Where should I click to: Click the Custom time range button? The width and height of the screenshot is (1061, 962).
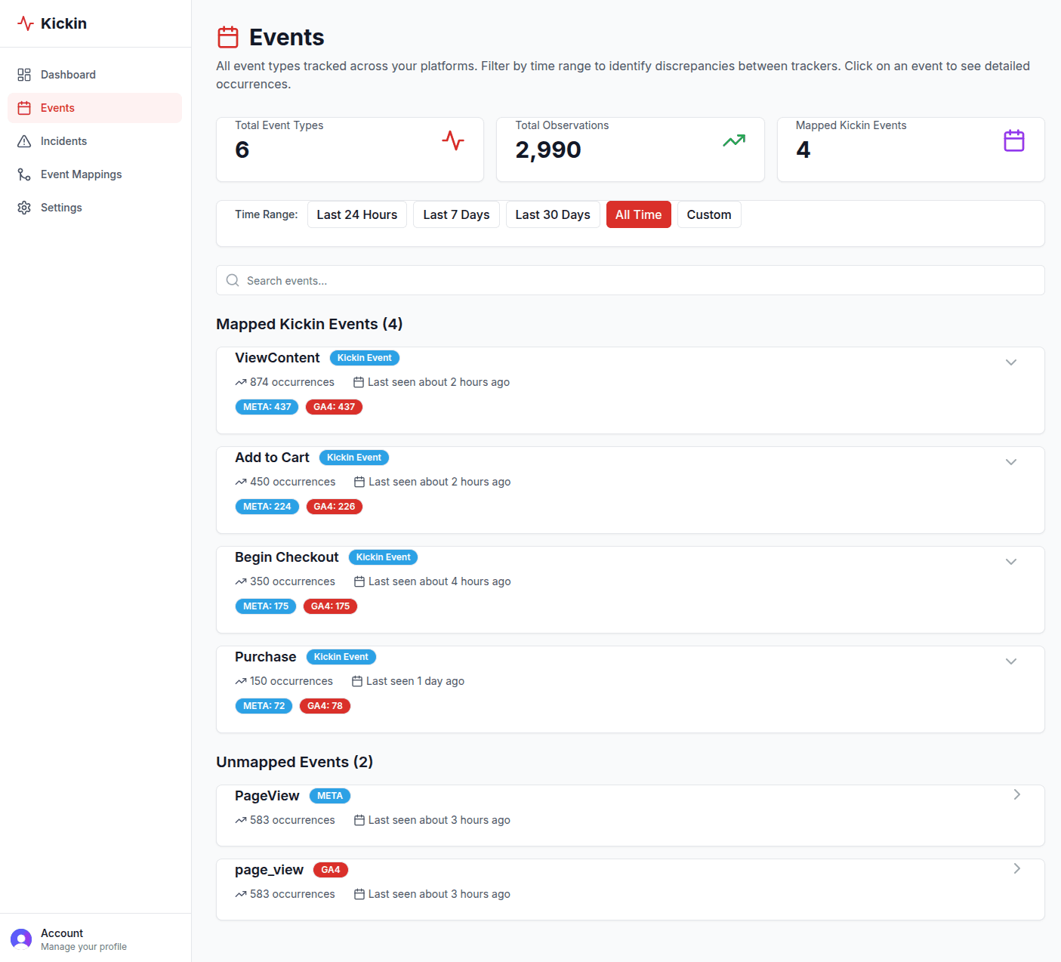[709, 214]
